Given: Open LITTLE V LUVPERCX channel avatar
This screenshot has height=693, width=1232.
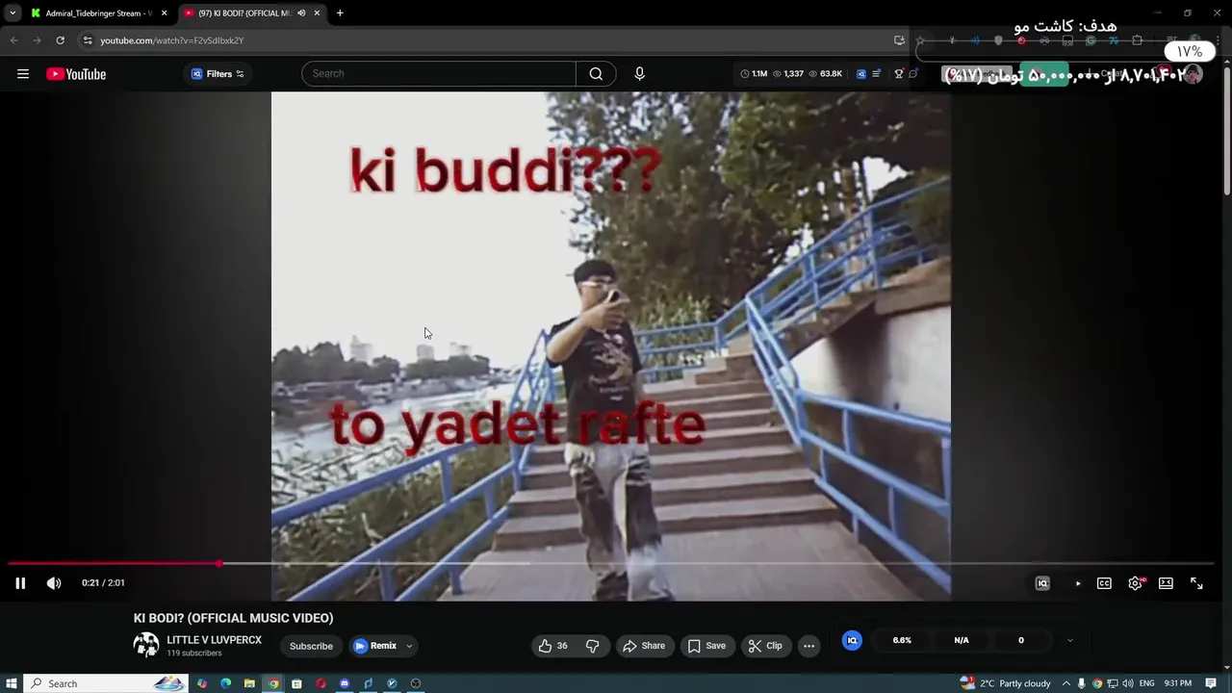Looking at the screenshot, I should (x=146, y=645).
